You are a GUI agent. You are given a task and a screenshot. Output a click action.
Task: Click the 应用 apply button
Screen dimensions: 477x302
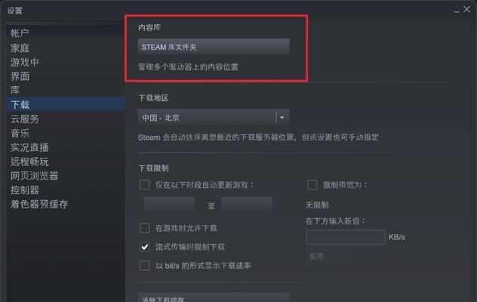[x=316, y=257]
